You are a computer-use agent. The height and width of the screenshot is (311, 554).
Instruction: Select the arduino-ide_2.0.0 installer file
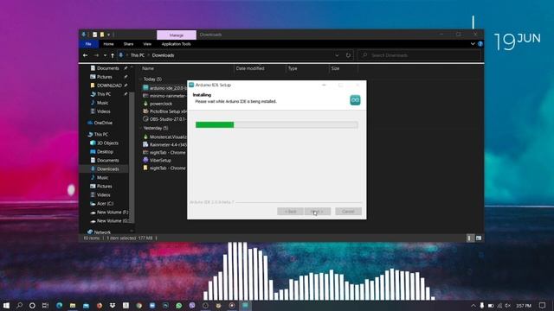pyautogui.click(x=164, y=88)
